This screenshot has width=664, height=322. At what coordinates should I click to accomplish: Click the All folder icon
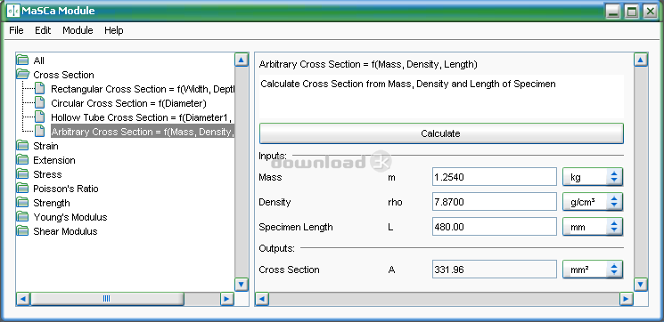(x=22, y=60)
